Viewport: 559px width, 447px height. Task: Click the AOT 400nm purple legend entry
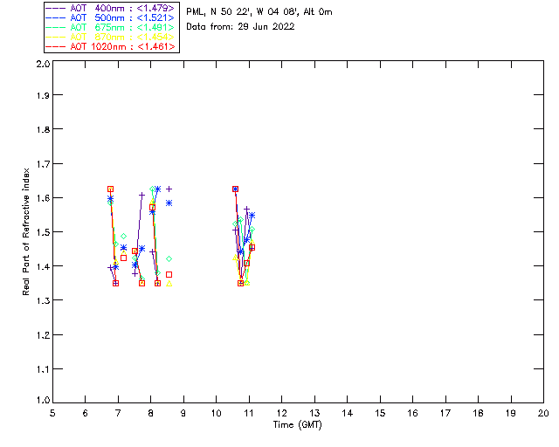point(110,8)
